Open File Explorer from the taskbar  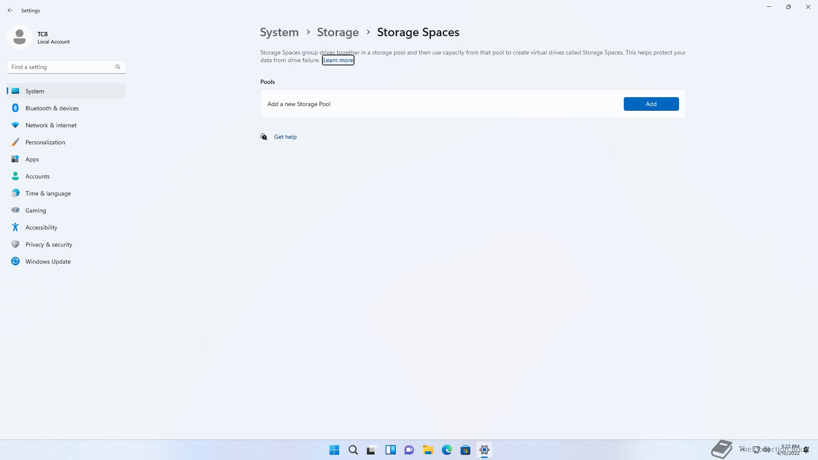tap(428, 450)
